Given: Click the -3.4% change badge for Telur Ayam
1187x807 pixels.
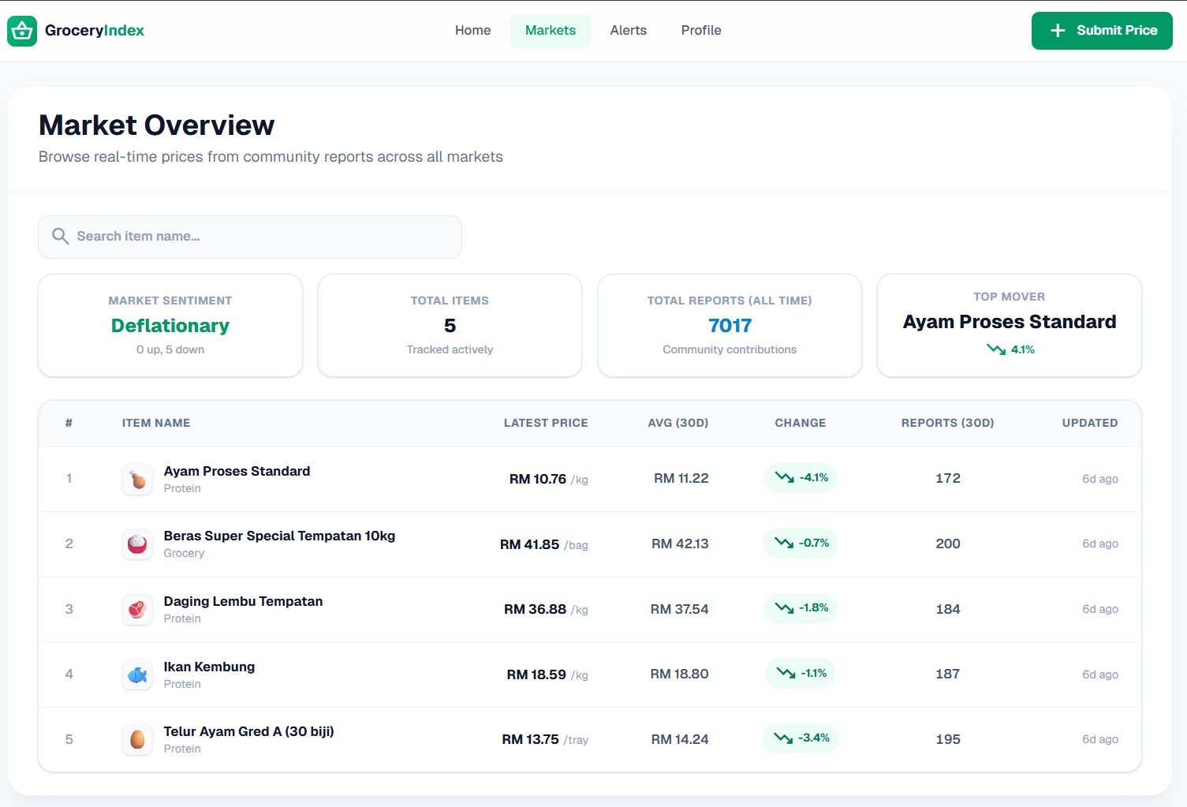Looking at the screenshot, I should (x=801, y=738).
